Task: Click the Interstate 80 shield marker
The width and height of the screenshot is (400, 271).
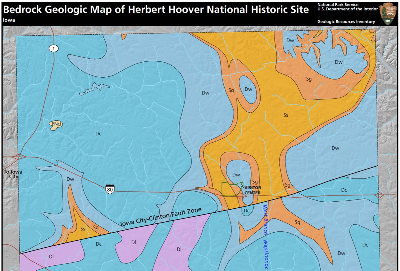Action: 110,189
